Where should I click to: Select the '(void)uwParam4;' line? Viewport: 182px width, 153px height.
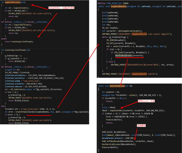pyautogui.click(x=110, y=22)
